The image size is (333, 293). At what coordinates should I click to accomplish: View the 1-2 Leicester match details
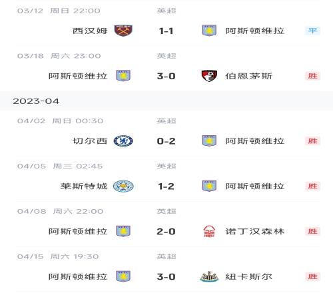pos(166,186)
